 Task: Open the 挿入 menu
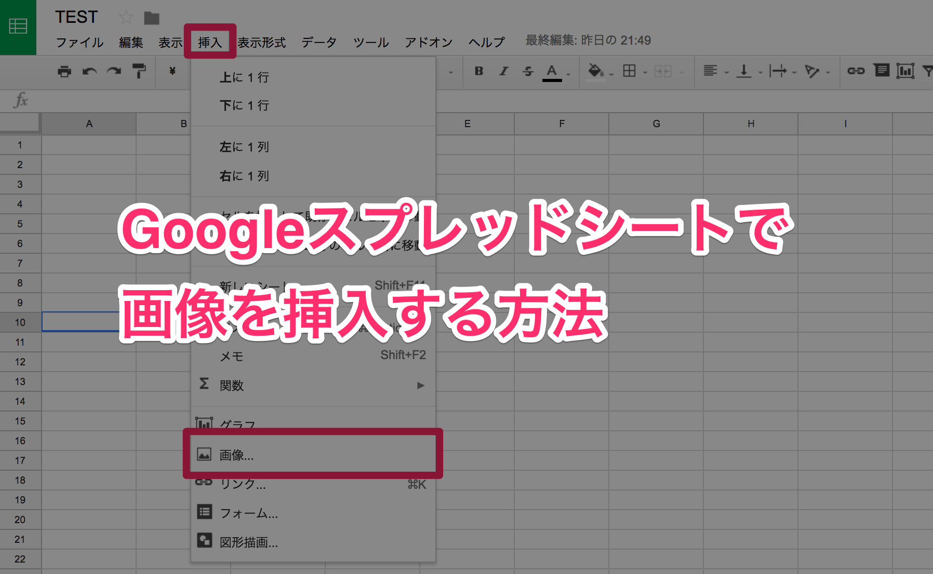210,42
